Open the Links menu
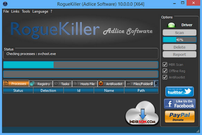 click(15, 11)
